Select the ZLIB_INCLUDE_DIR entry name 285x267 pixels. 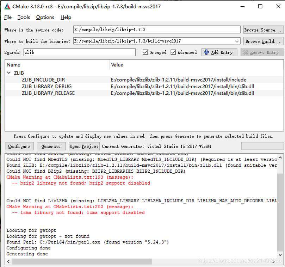click(x=43, y=80)
